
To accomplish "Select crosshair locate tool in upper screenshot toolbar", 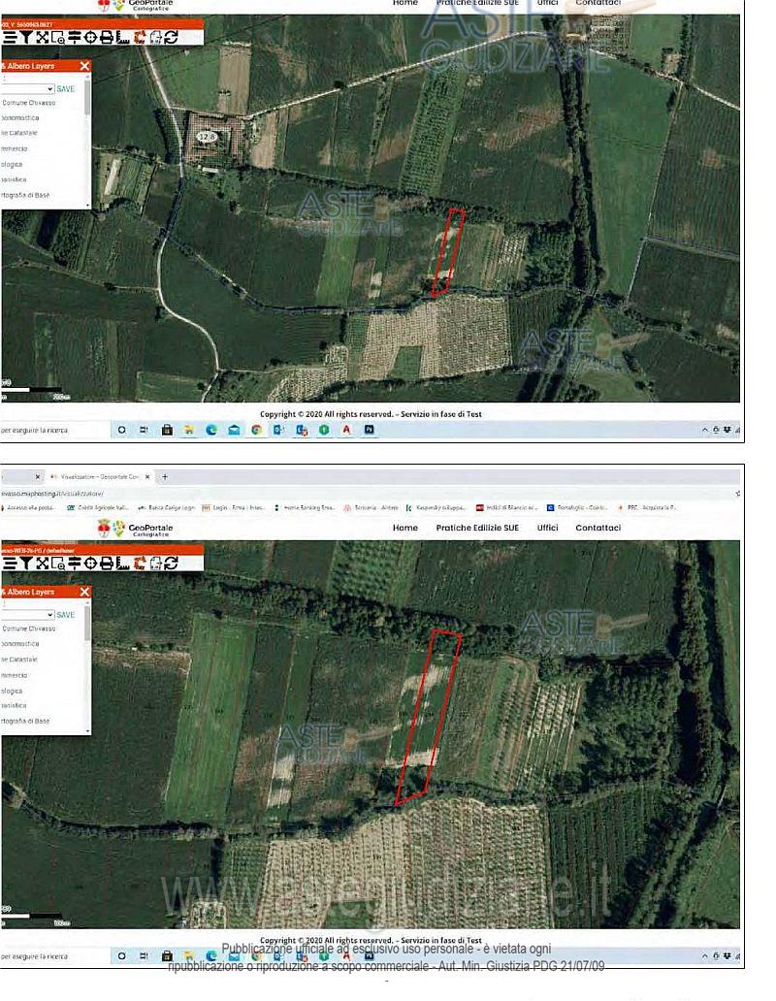I will tap(90, 38).
